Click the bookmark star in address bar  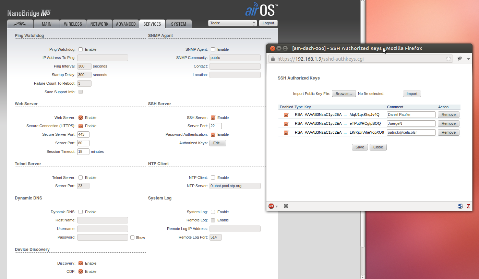448,59
